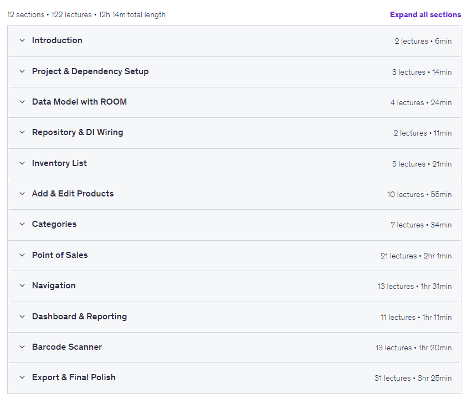Expand the Barcode Scanner chevron
The width and height of the screenshot is (467, 399).
point(22,346)
